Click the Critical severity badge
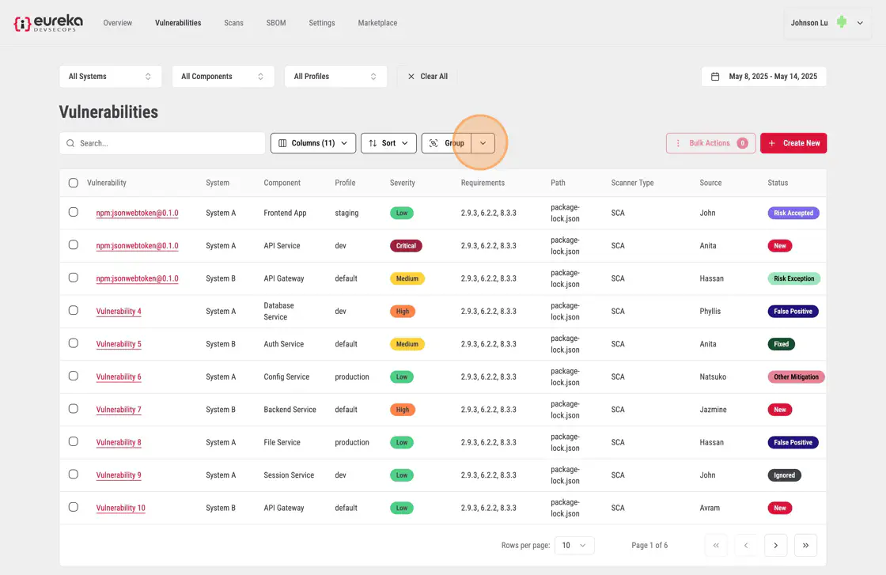The height and width of the screenshot is (575, 886). (x=406, y=246)
